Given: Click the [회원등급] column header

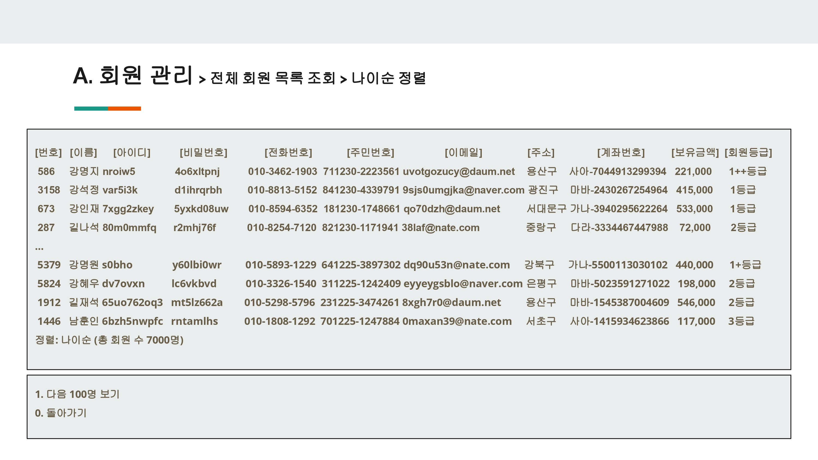Looking at the screenshot, I should pyautogui.click(x=748, y=152).
